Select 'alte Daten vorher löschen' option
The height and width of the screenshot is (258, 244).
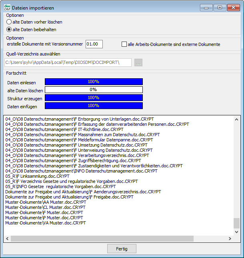9,22
